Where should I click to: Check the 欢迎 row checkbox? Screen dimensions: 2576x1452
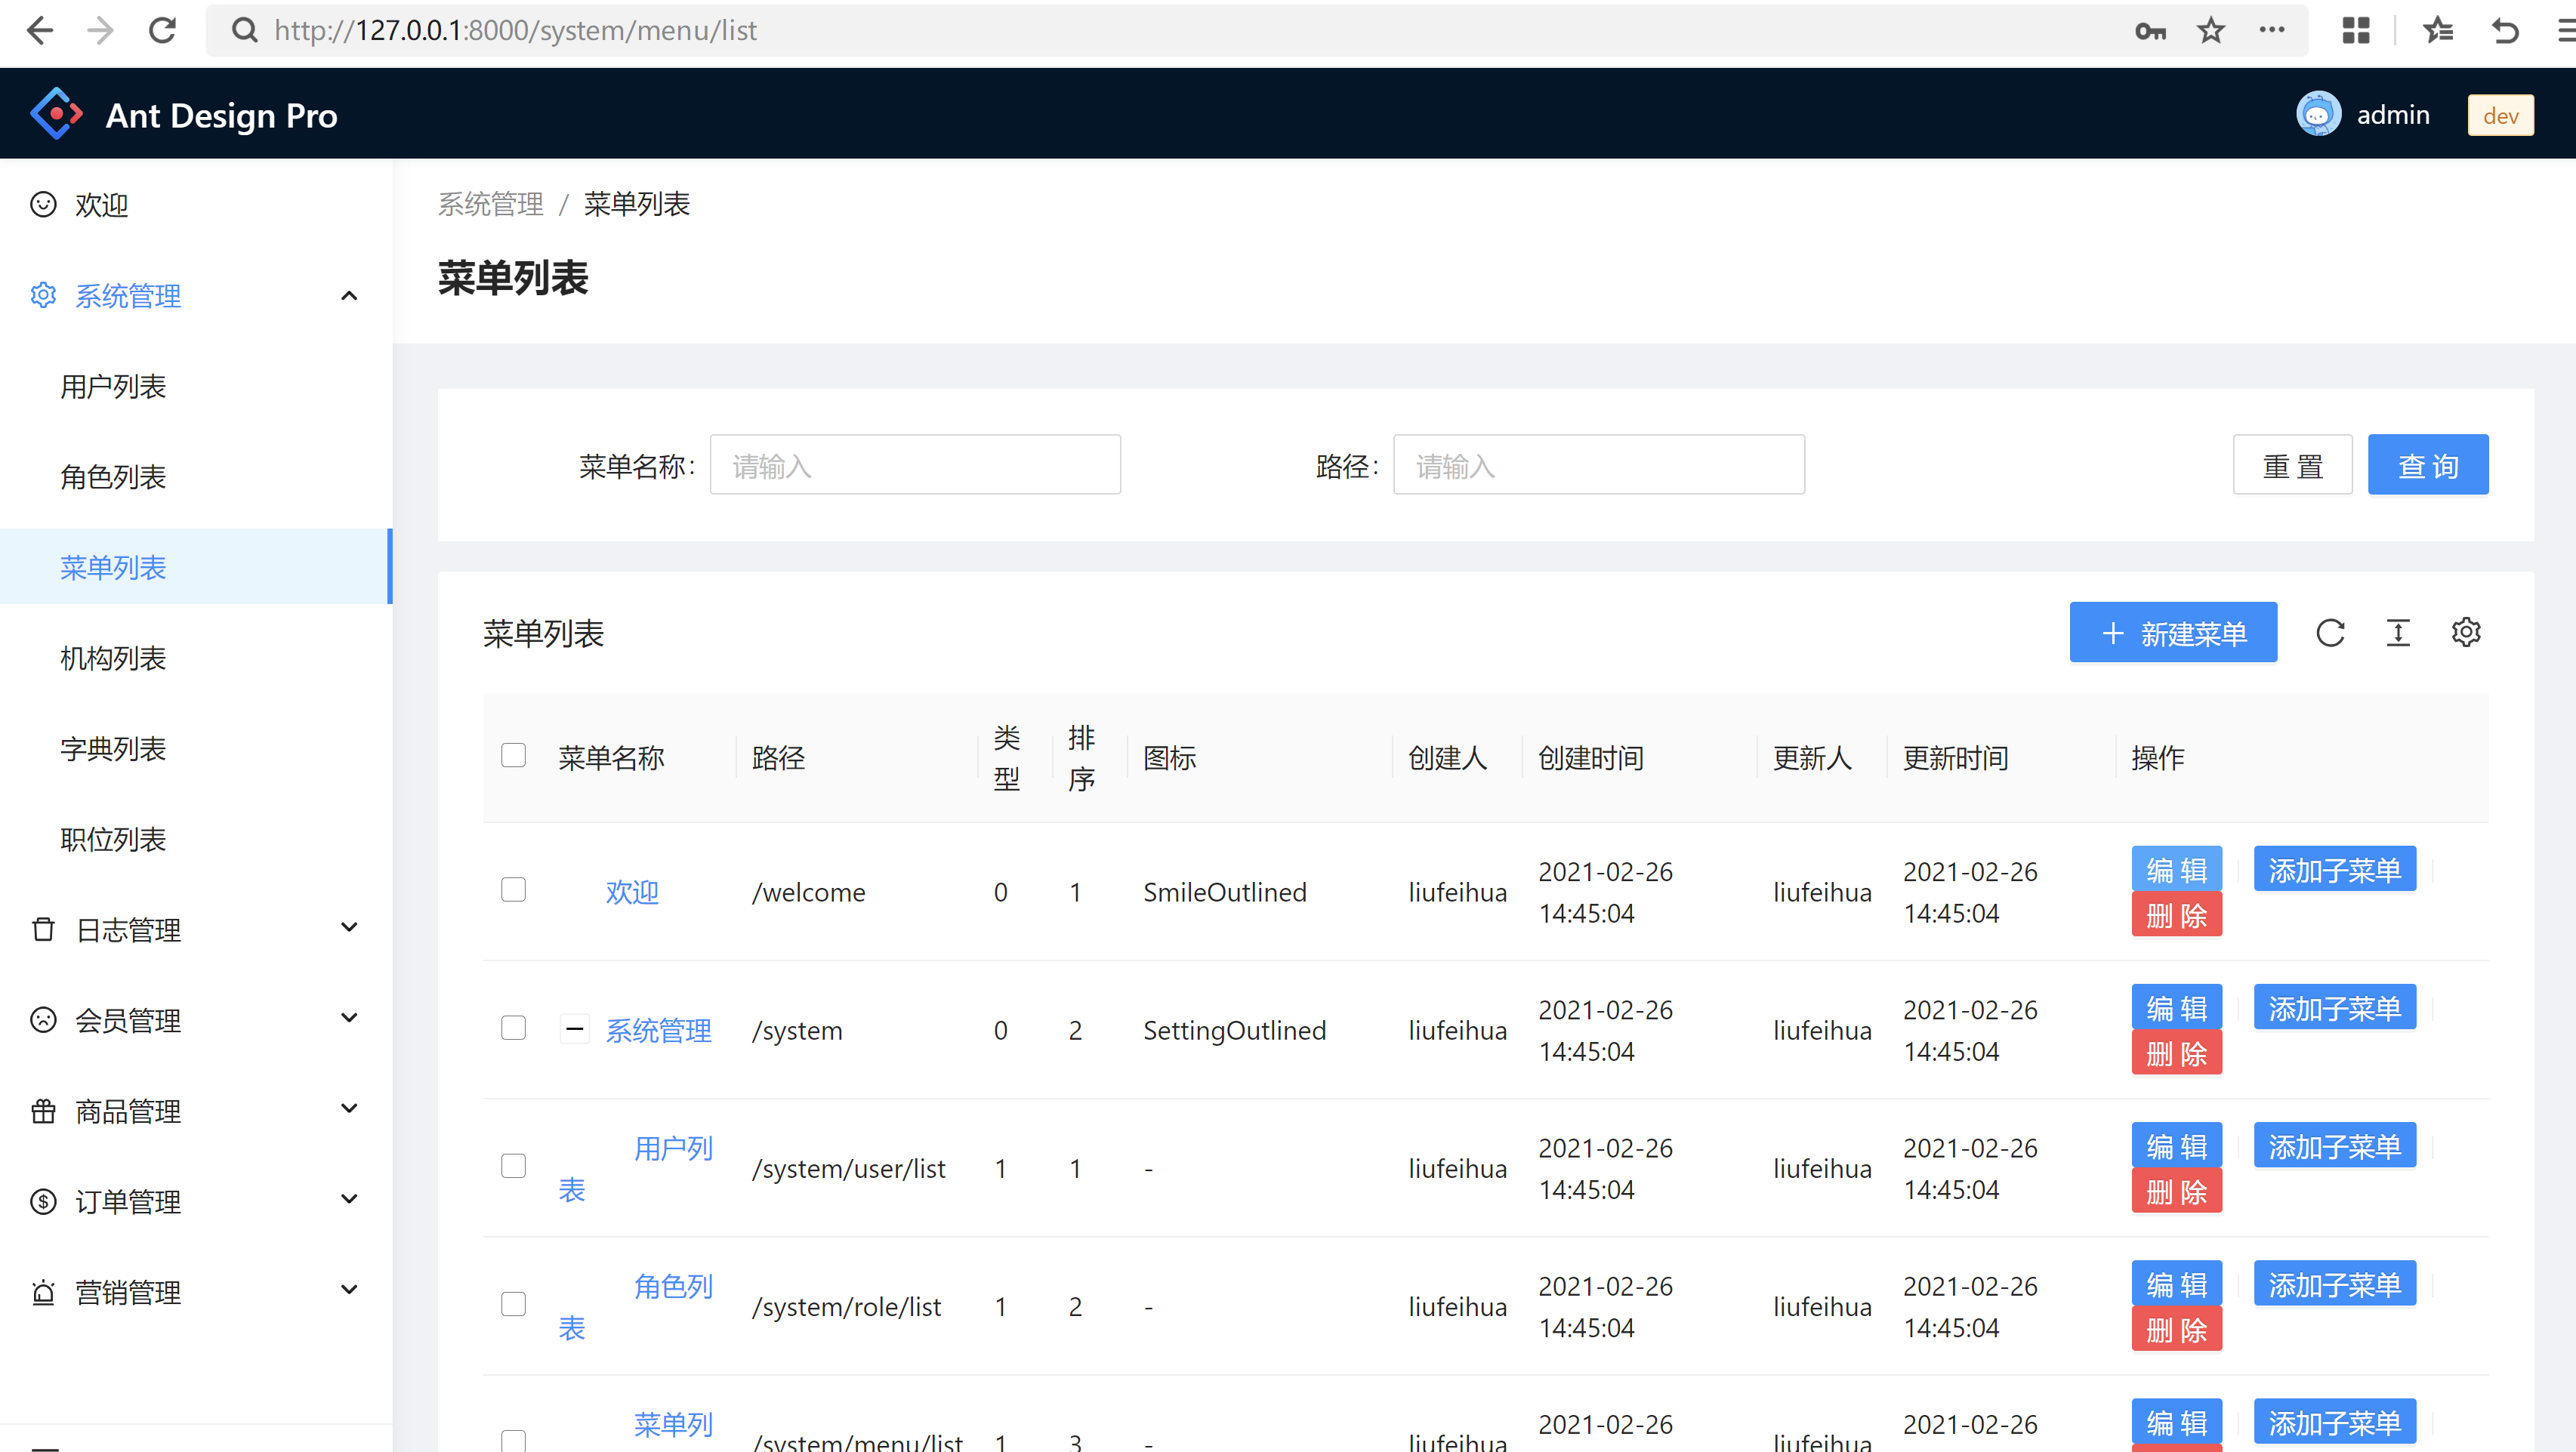coord(513,890)
